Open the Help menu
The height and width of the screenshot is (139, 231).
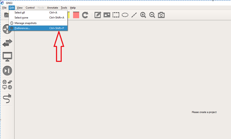pyautogui.click(x=73, y=8)
